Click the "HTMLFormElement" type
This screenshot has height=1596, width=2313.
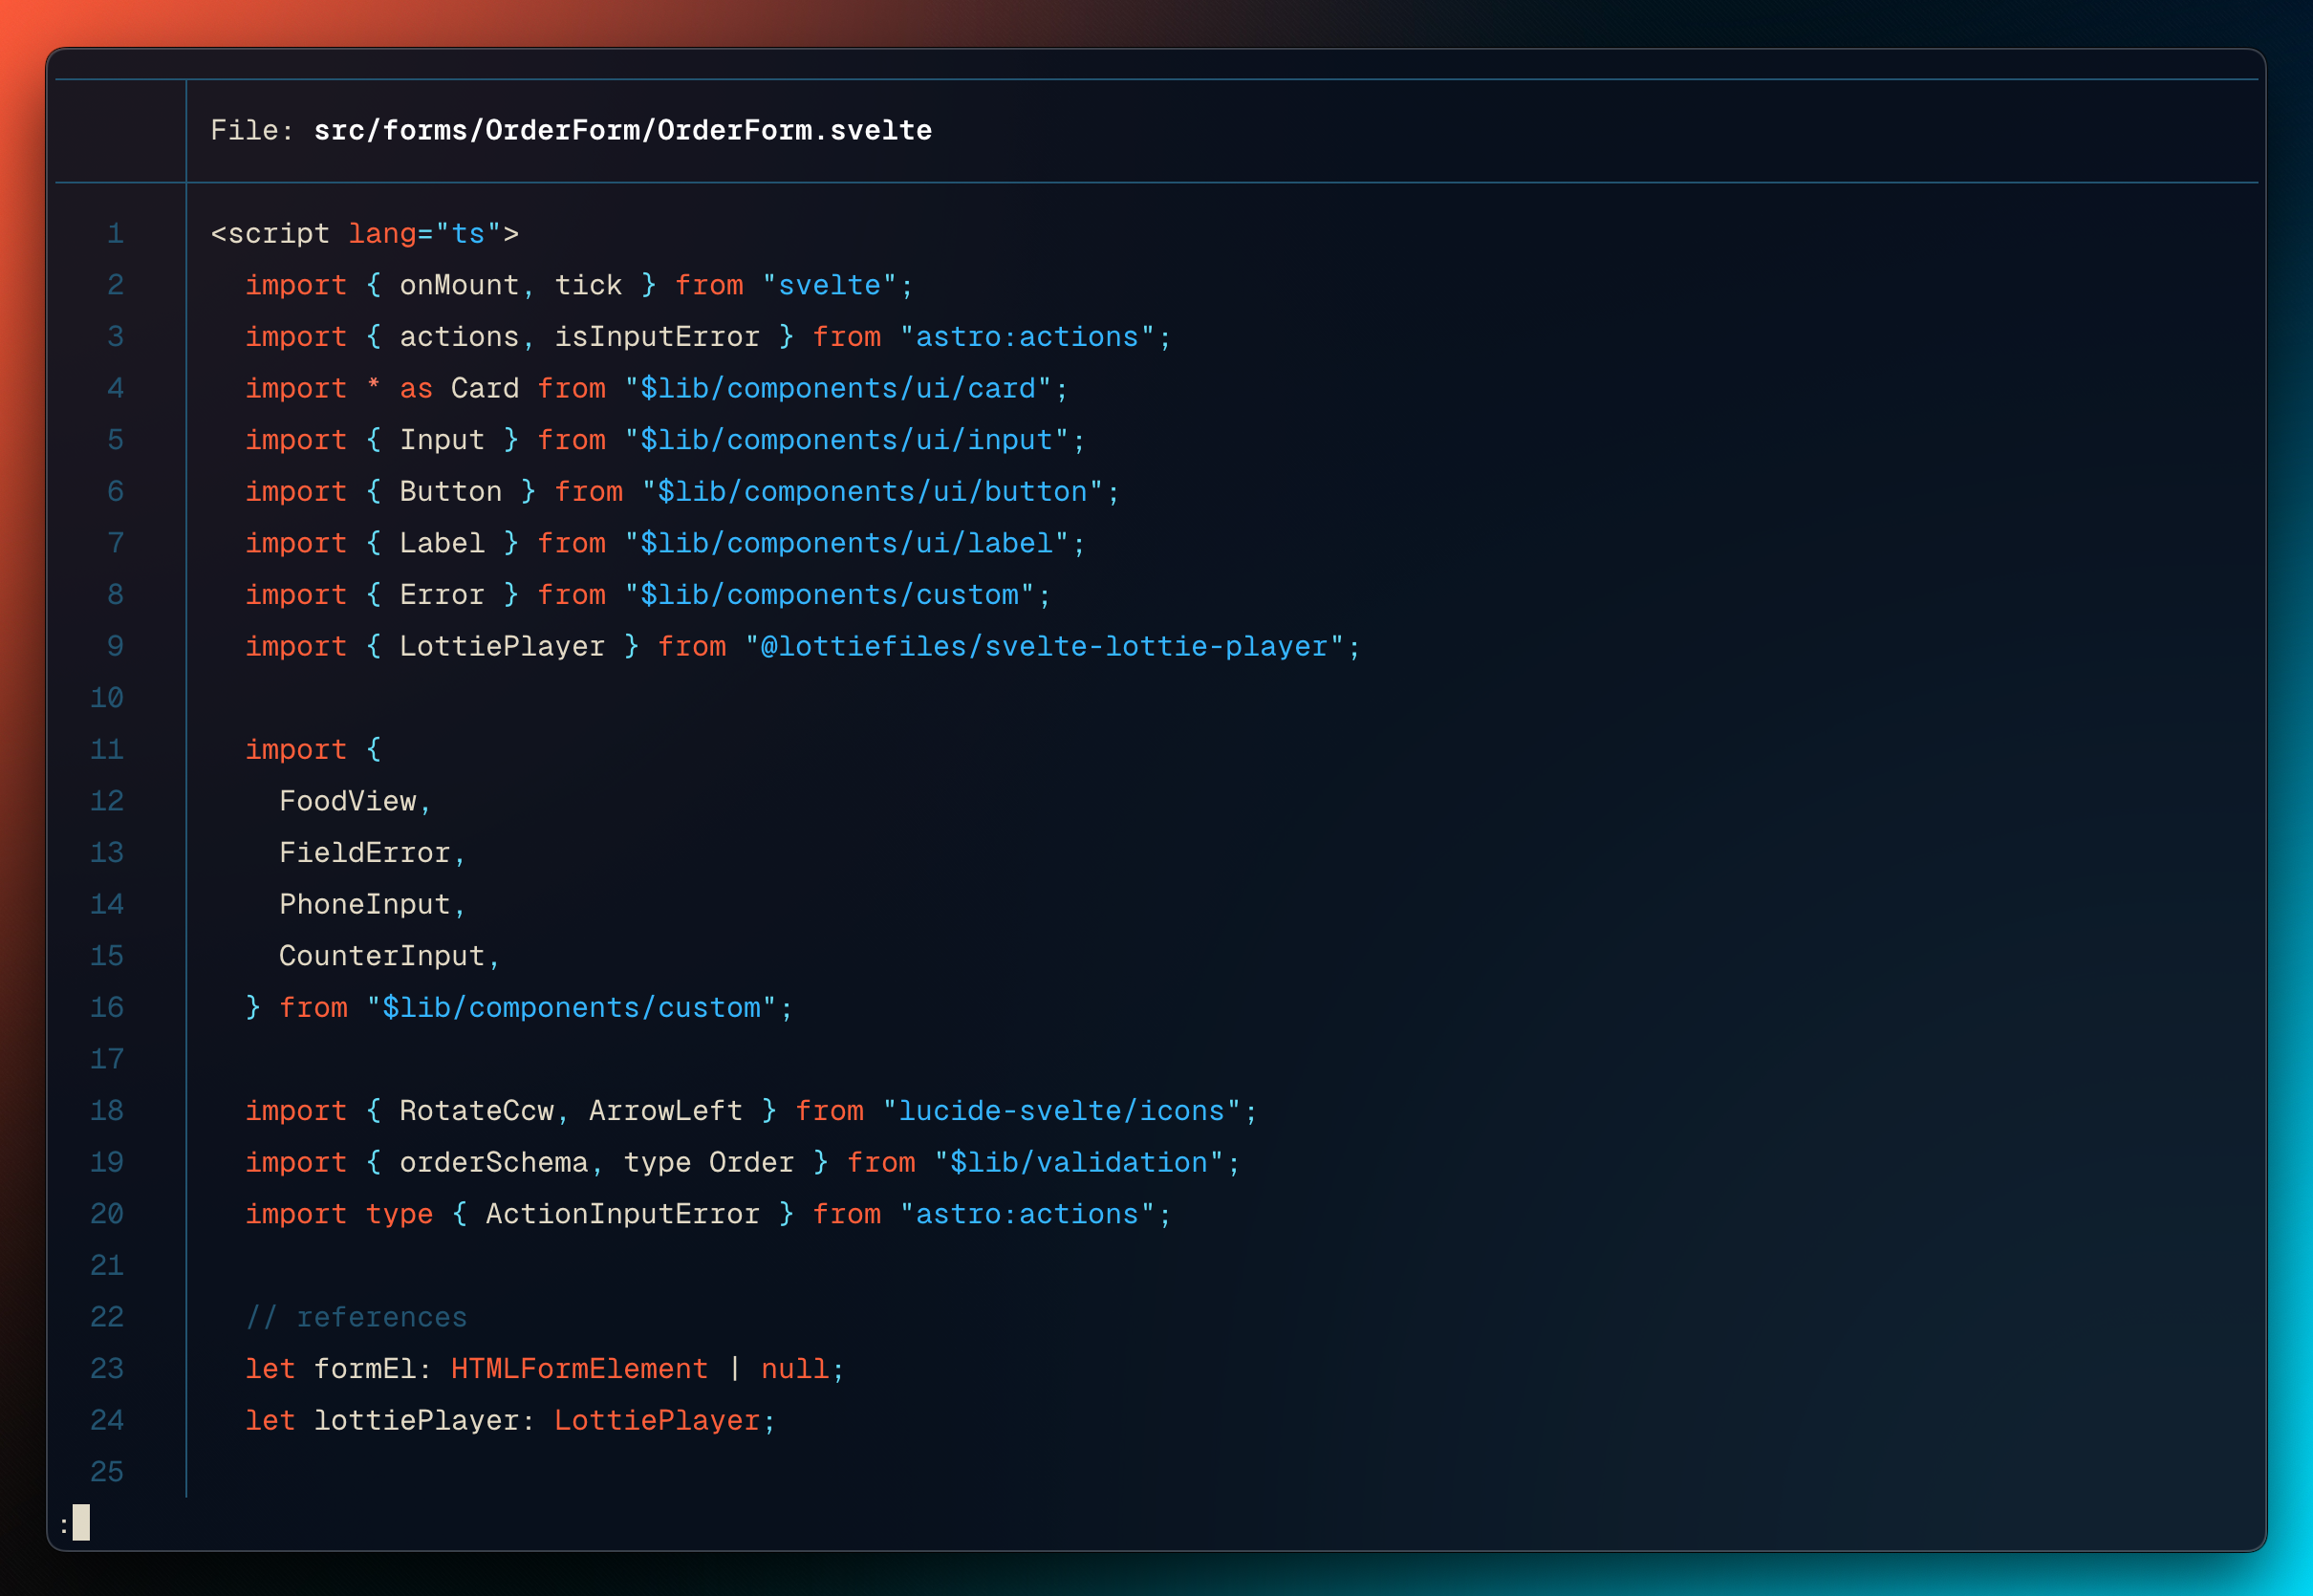click(x=580, y=1370)
